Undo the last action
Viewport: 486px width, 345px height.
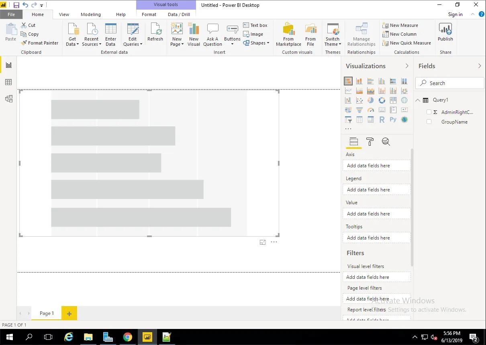25,5
